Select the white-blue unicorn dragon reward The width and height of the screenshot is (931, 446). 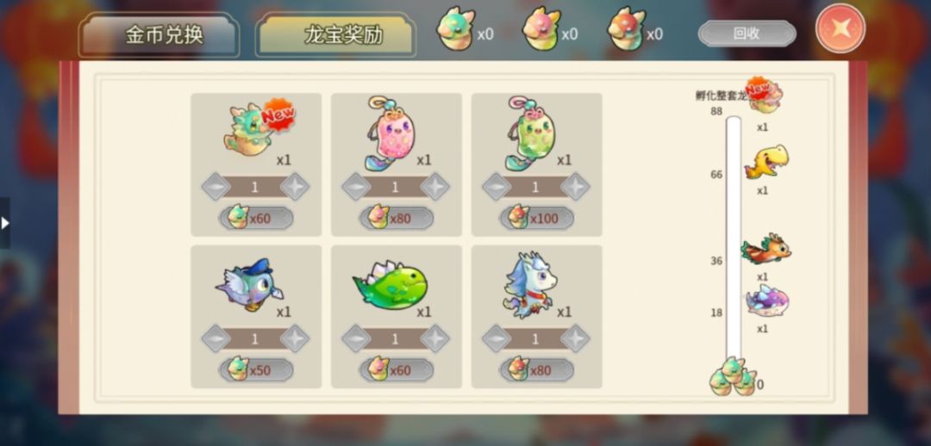(529, 285)
